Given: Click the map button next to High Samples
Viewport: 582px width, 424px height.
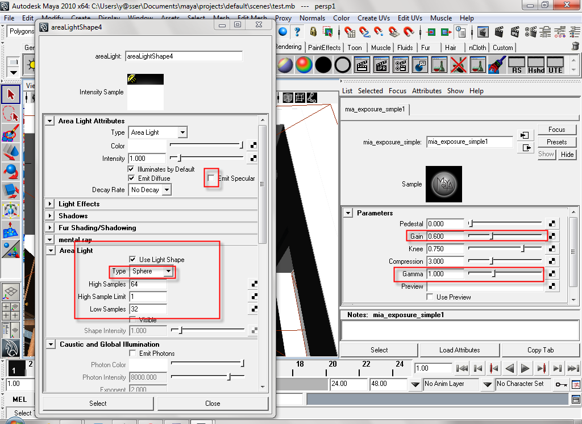Looking at the screenshot, I should click(254, 284).
